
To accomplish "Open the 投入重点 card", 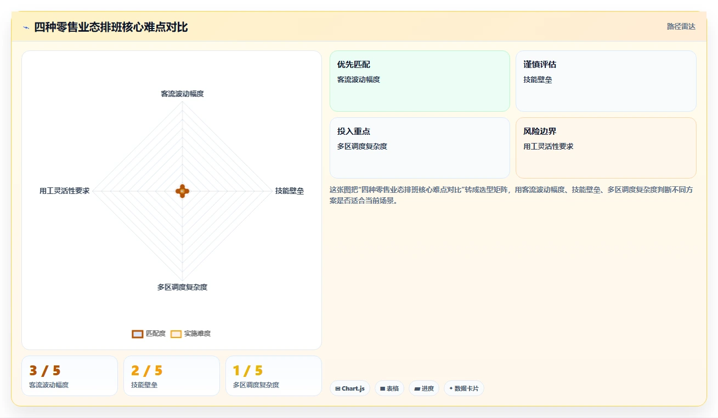I will 420,148.
